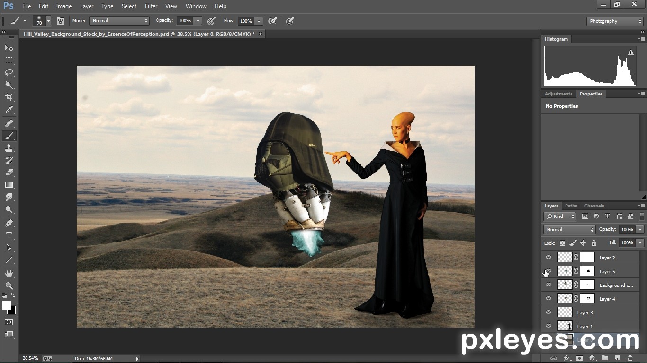
Task: Filter layers by pixel type
Action: point(585,216)
